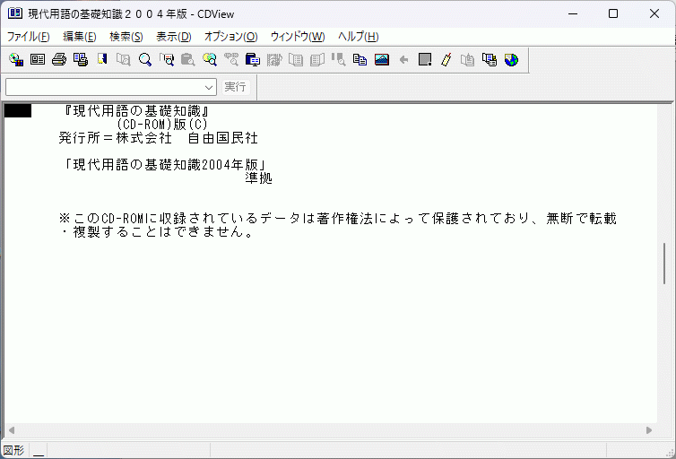The width and height of the screenshot is (676, 459).
Task: Open the 表示(D) menu
Action: coord(174,37)
